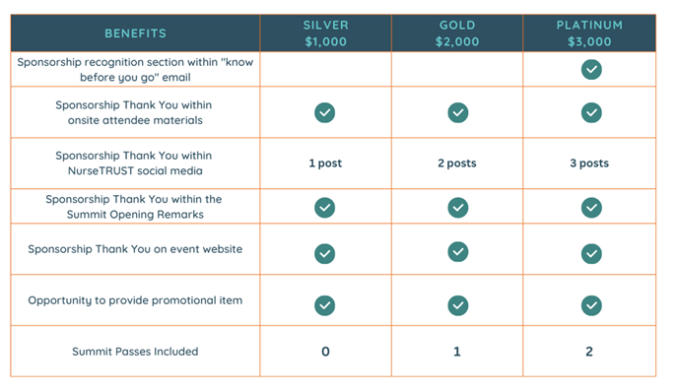The width and height of the screenshot is (677, 390).
Task: Click Silver checkmark for onsite attendee materials
Action: [324, 112]
